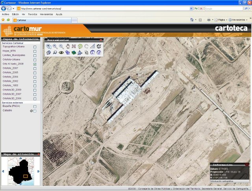This screenshot has width=252, height=191.
Task: Activate the pan hand tool
Action: click(67, 46)
